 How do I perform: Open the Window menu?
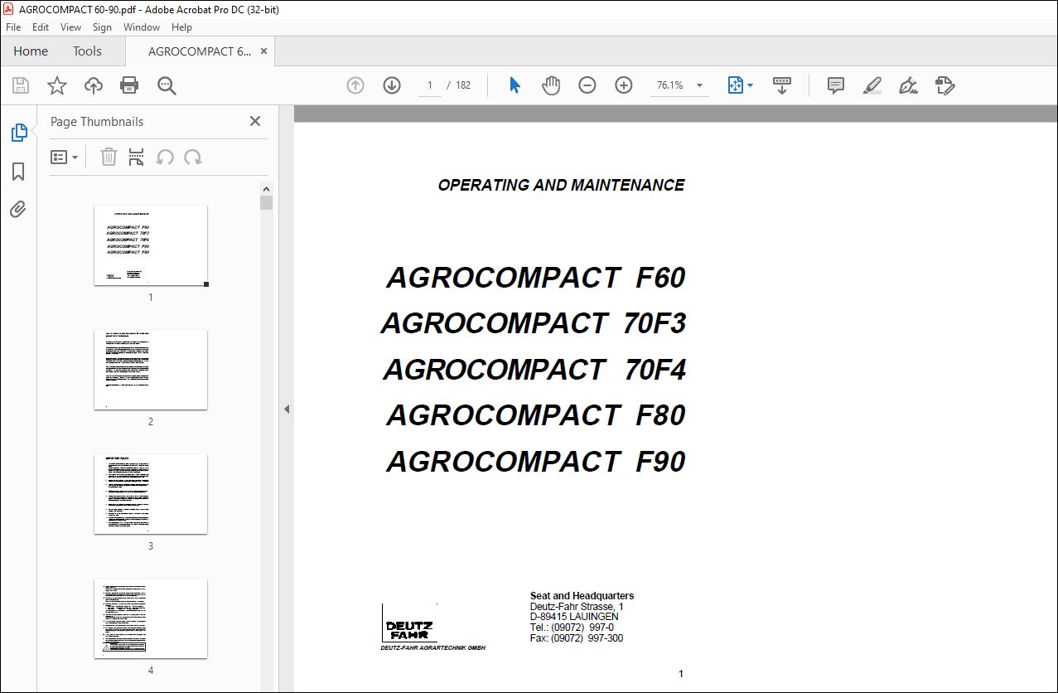pyautogui.click(x=142, y=27)
